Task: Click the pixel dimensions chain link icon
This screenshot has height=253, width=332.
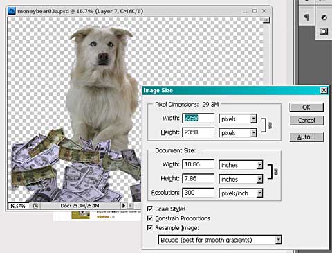Action: [270, 125]
